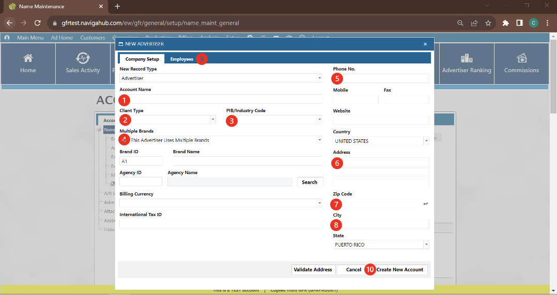Click the Validate Address button
This screenshot has width=557, height=295.
coord(313,269)
